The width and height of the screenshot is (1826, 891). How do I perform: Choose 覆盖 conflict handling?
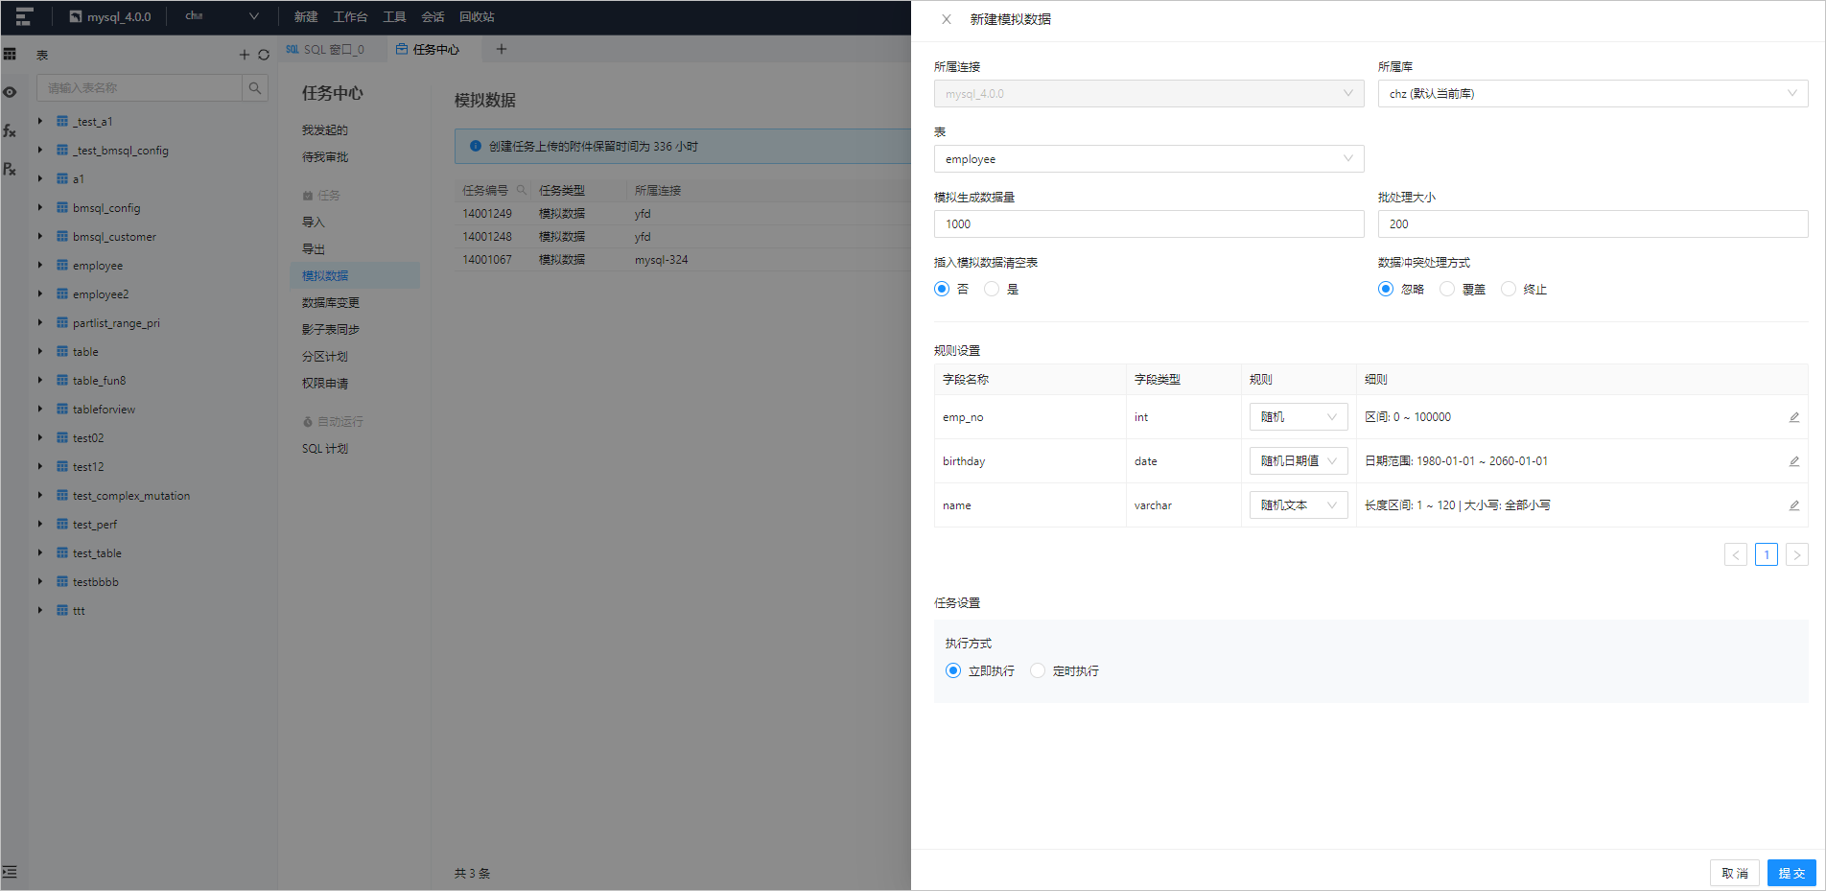click(x=1447, y=289)
